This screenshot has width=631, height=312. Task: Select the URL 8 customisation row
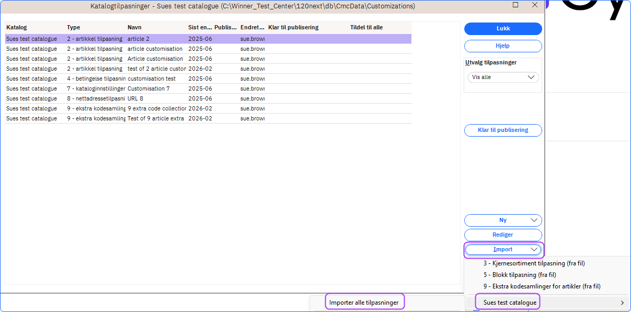135,99
